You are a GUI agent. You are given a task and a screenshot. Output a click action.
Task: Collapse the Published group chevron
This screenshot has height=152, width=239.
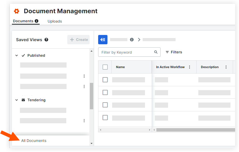(17, 55)
